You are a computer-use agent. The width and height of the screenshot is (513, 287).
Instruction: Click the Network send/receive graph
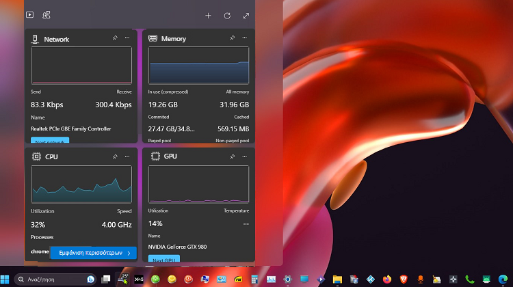[81, 66]
